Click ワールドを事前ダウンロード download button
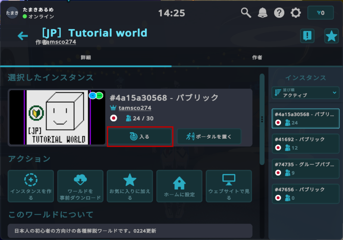Screen dimensions: 343x240 pyautogui.click(x=80, y=186)
